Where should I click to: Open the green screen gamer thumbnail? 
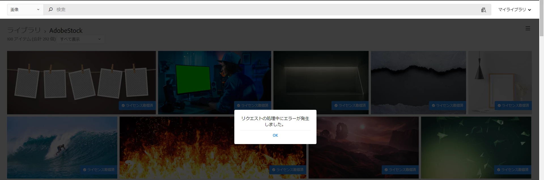pos(214,83)
